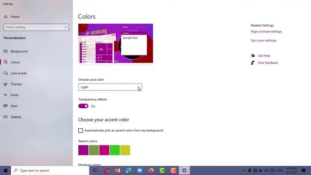Turn off Transparency effects toggle
This screenshot has height=175, width=311.
click(x=83, y=106)
